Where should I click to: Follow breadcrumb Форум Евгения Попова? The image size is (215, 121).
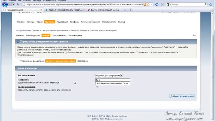click(28, 31)
